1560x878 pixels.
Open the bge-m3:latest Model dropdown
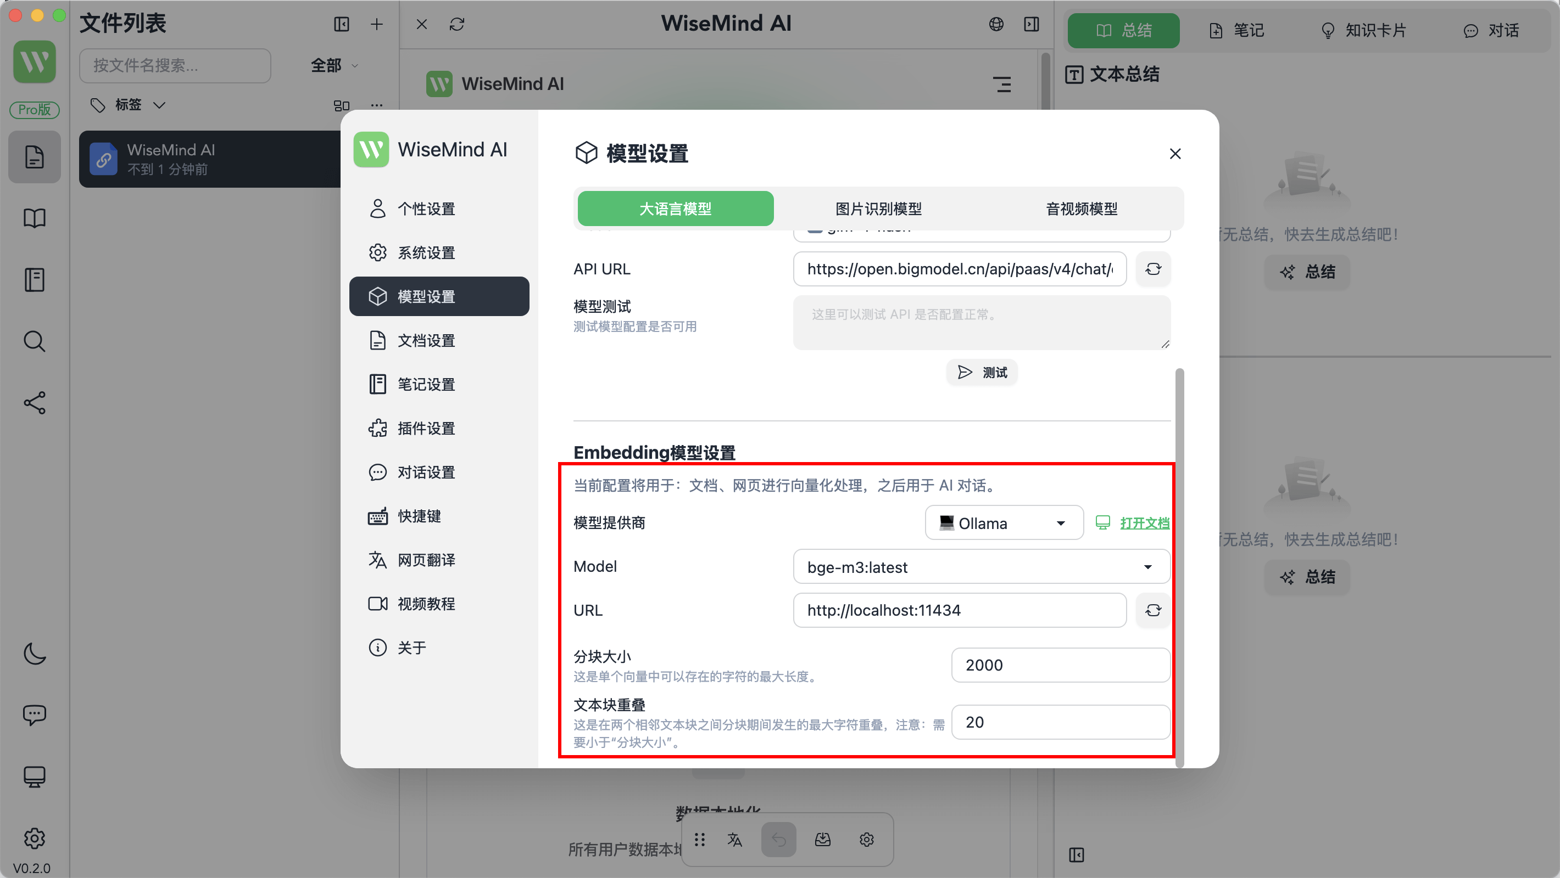(982, 566)
